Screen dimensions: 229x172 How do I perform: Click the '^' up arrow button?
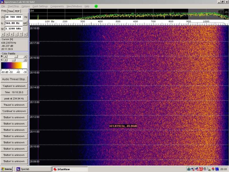pos(21,34)
